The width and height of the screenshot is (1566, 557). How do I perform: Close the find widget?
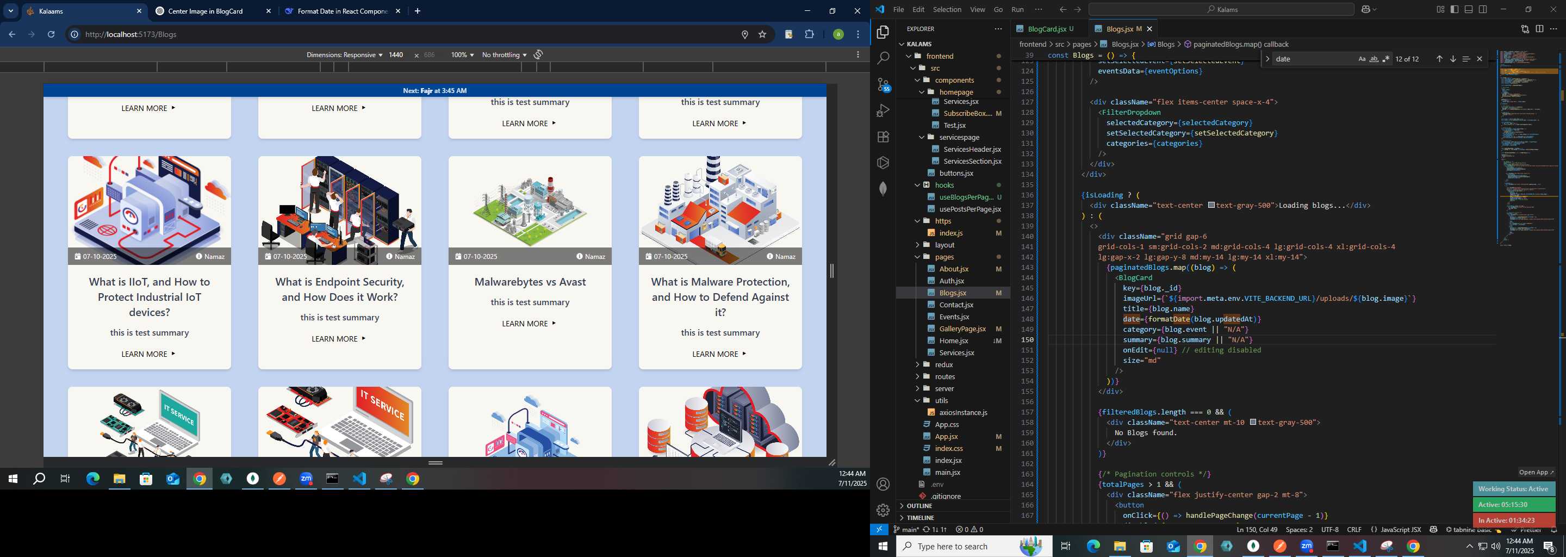point(1480,59)
